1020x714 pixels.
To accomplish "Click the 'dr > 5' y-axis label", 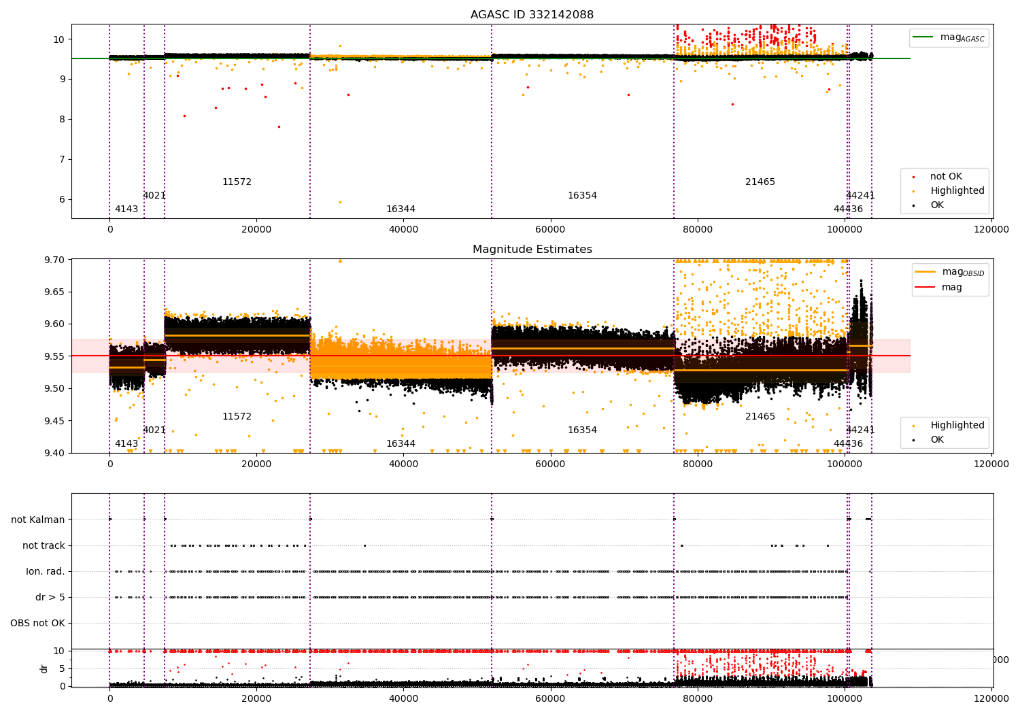I will pos(50,598).
